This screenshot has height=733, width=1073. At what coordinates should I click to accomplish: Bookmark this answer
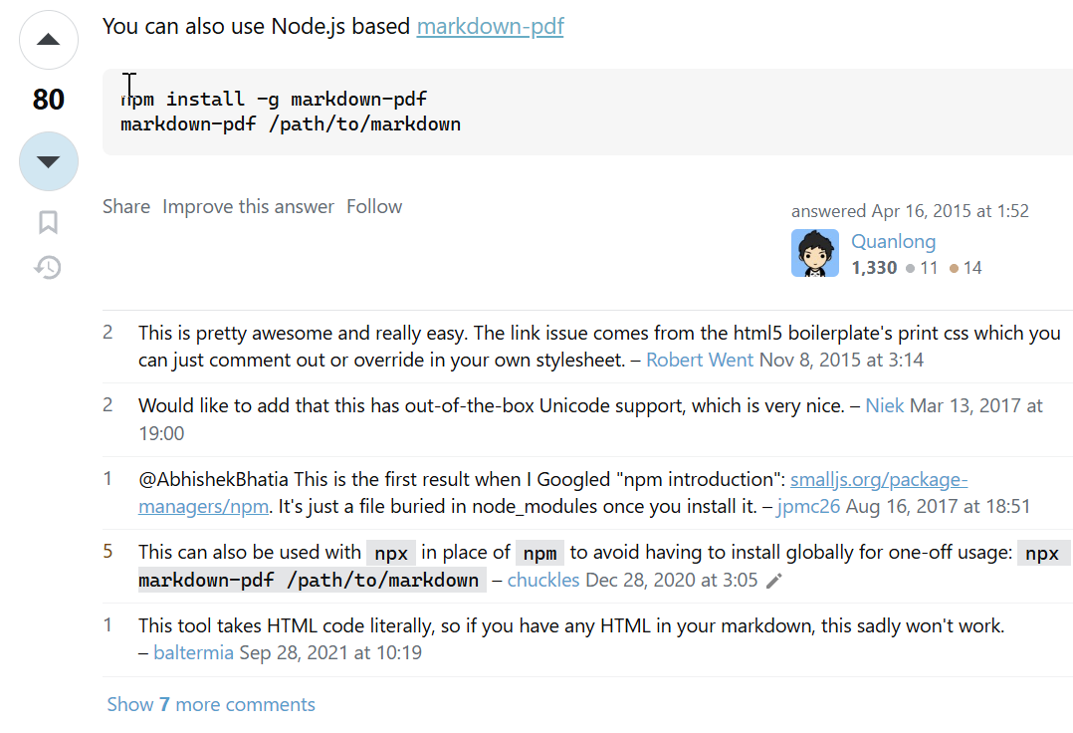(x=48, y=222)
